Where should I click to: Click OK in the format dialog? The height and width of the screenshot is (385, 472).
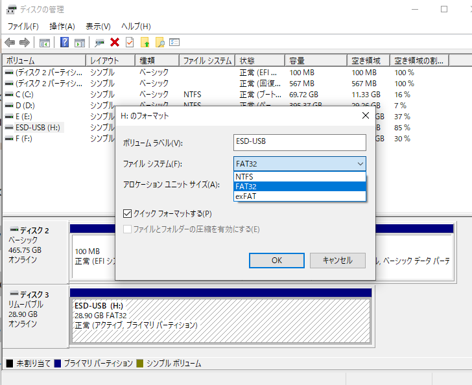tap(277, 261)
